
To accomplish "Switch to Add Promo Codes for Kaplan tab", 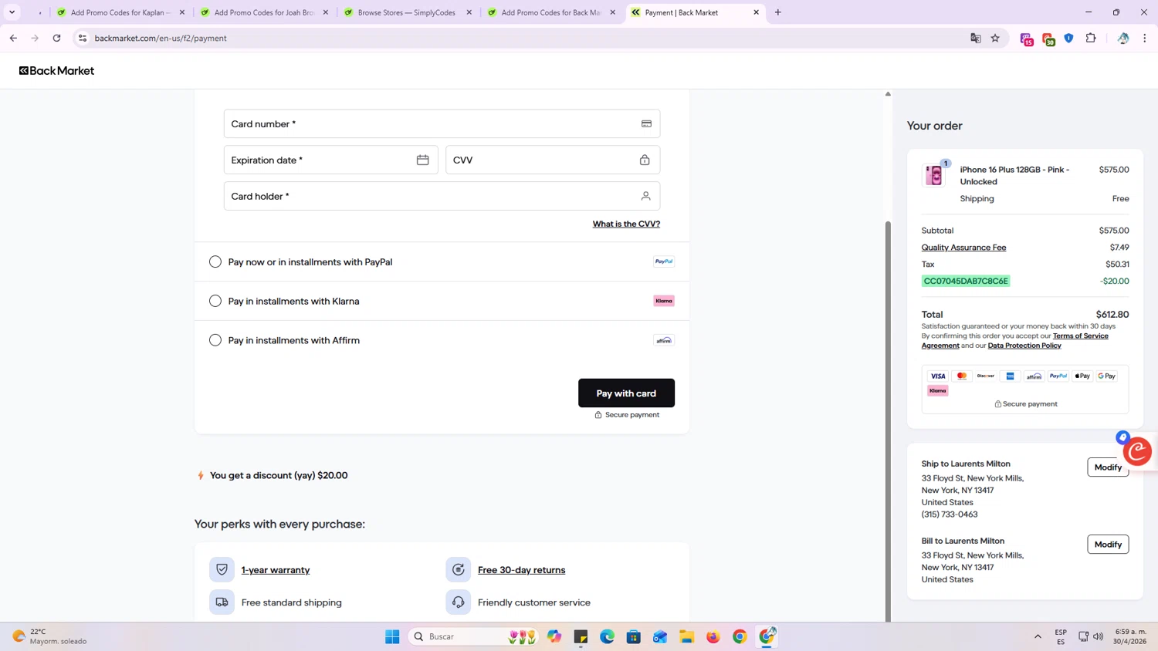I will (x=121, y=12).
